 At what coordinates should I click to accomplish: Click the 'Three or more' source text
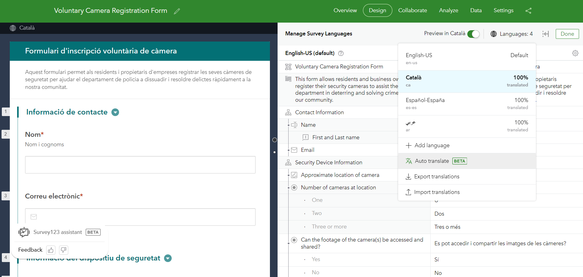point(329,227)
